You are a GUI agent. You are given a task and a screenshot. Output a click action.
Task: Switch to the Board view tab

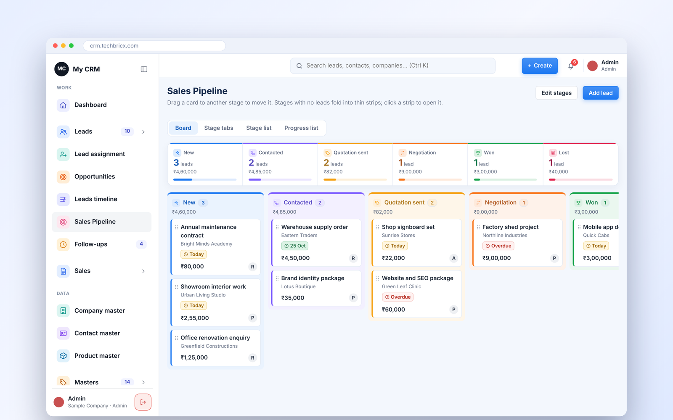(183, 128)
